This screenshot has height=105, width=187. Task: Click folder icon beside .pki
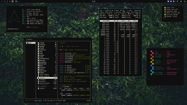(x=38, y=52)
